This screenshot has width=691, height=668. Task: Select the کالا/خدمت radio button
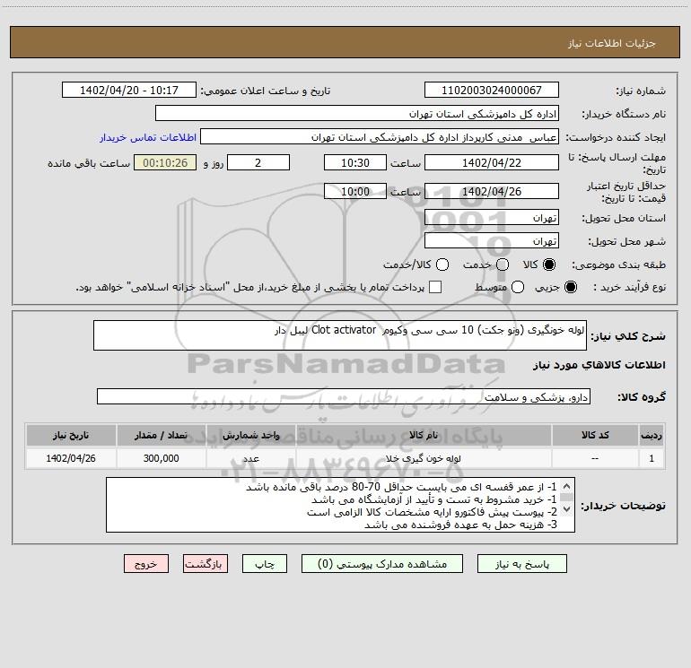point(442,265)
